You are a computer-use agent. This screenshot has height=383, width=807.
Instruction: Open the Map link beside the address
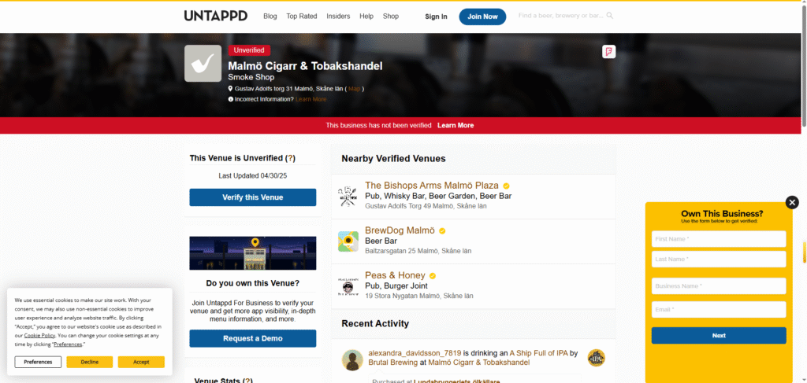[x=355, y=89]
